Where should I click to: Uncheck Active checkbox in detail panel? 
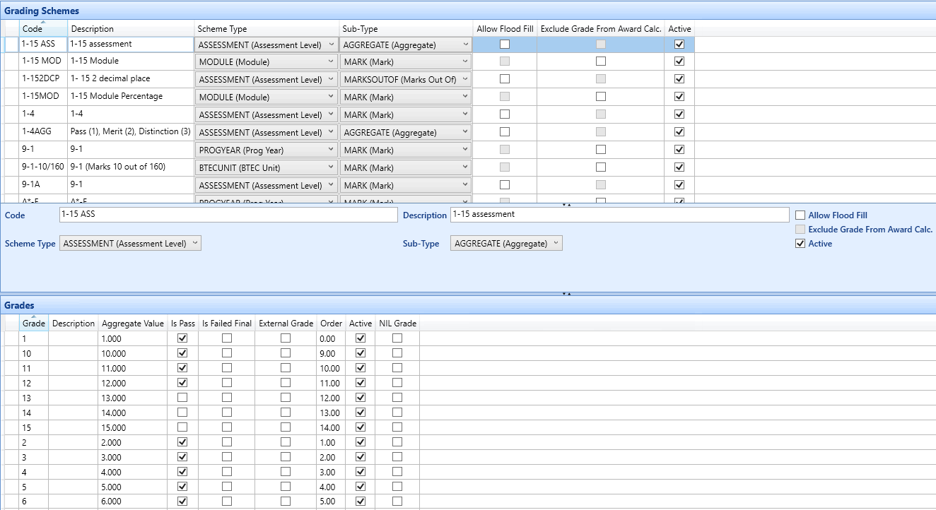[x=800, y=244]
